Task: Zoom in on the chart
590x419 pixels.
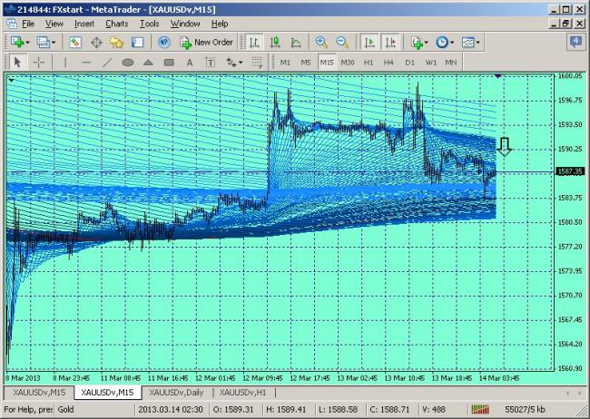Action: pyautogui.click(x=320, y=42)
